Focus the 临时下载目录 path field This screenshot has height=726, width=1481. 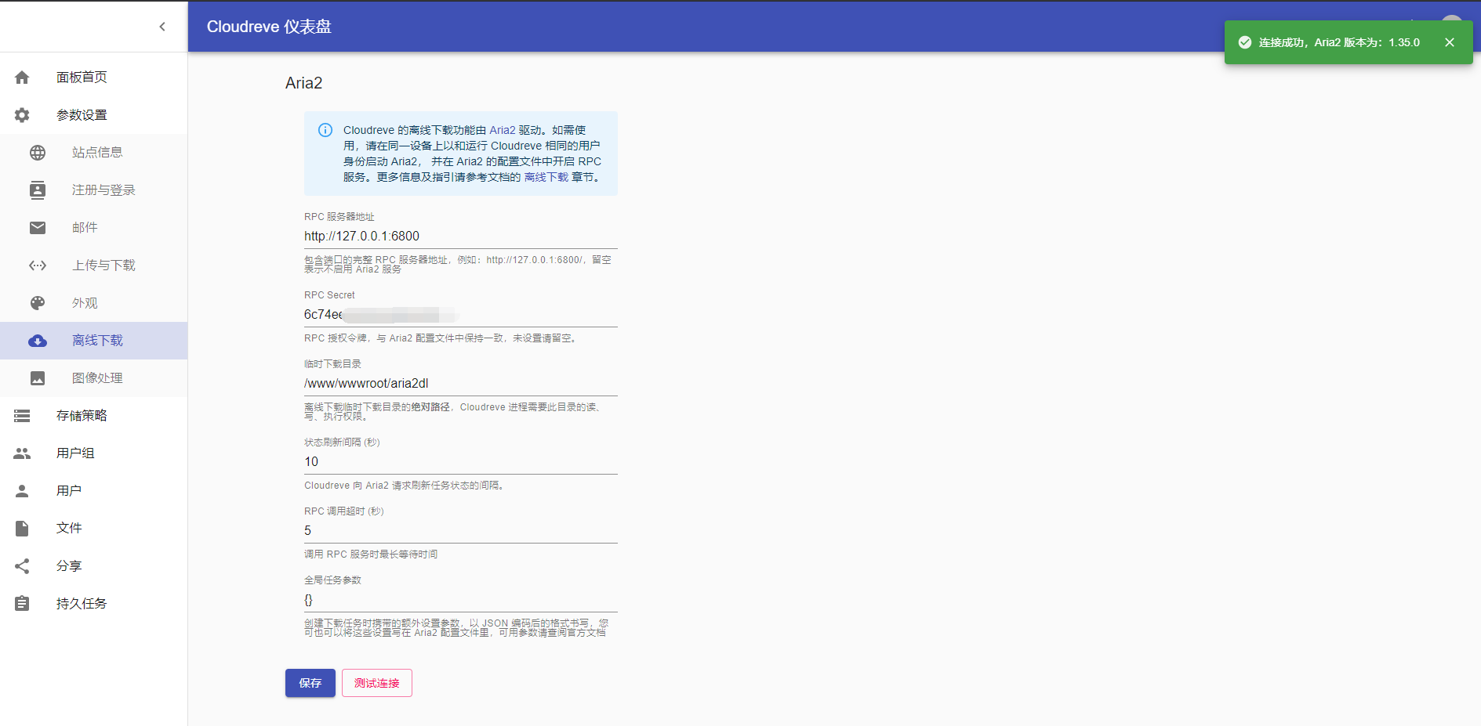pyautogui.click(x=461, y=383)
